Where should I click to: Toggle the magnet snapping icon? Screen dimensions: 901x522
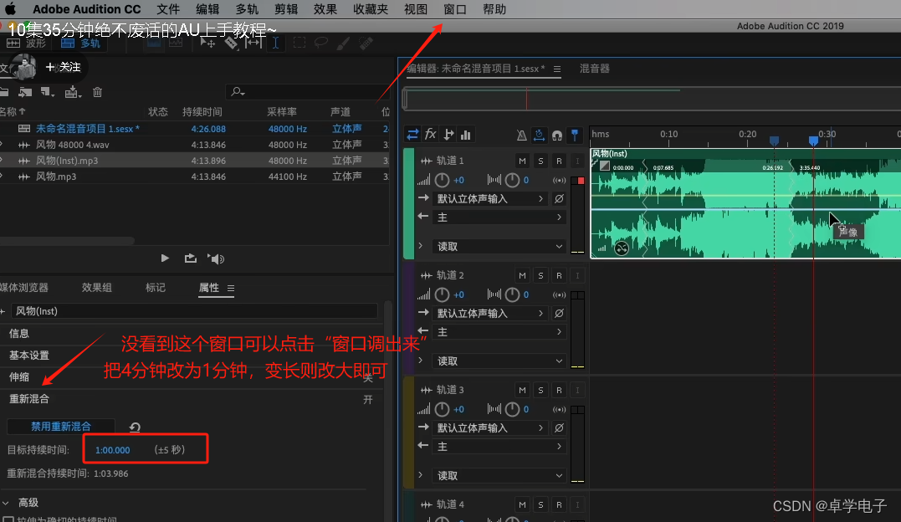pyautogui.click(x=557, y=136)
